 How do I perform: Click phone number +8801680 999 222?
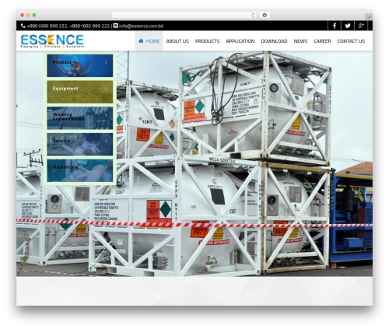pos(47,26)
